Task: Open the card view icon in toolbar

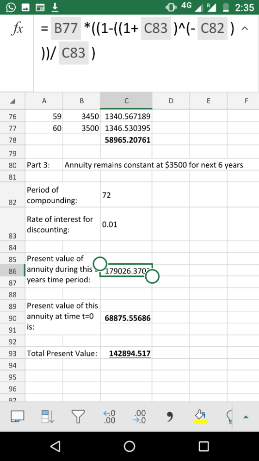Action: coord(17,416)
